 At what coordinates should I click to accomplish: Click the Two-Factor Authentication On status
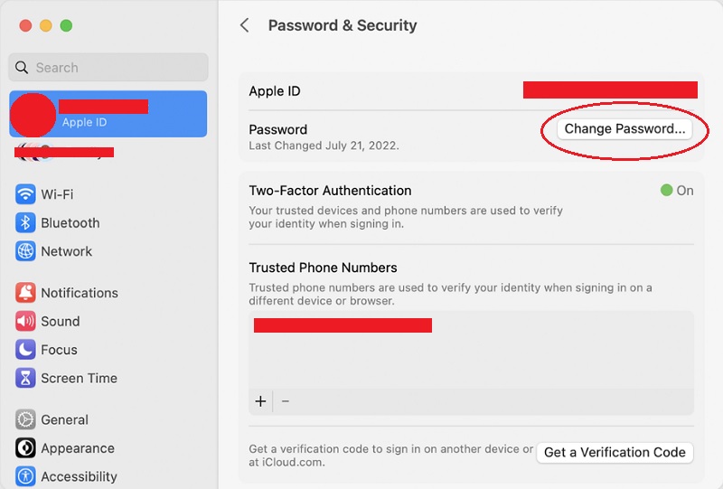(x=677, y=191)
